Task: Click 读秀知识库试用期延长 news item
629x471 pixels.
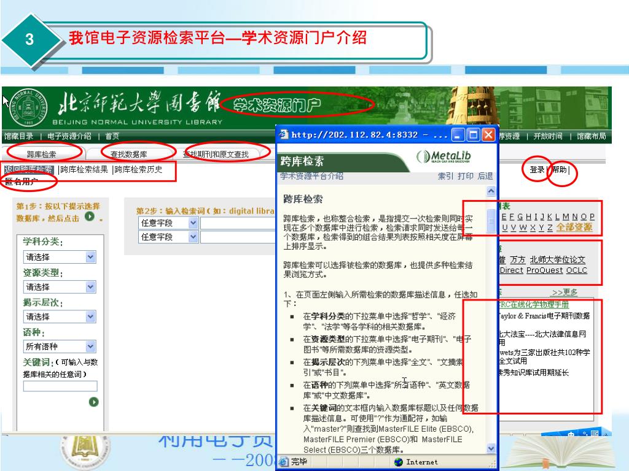Action: pos(534,372)
